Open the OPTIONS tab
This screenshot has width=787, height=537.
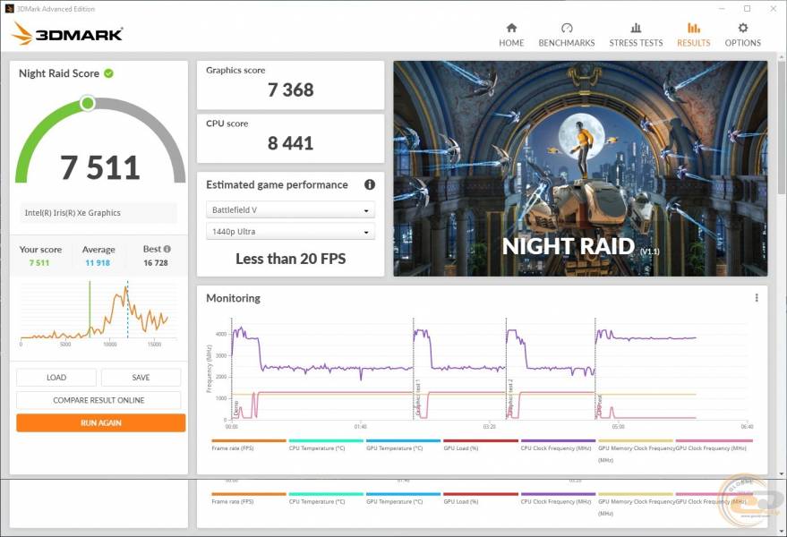coord(742,35)
